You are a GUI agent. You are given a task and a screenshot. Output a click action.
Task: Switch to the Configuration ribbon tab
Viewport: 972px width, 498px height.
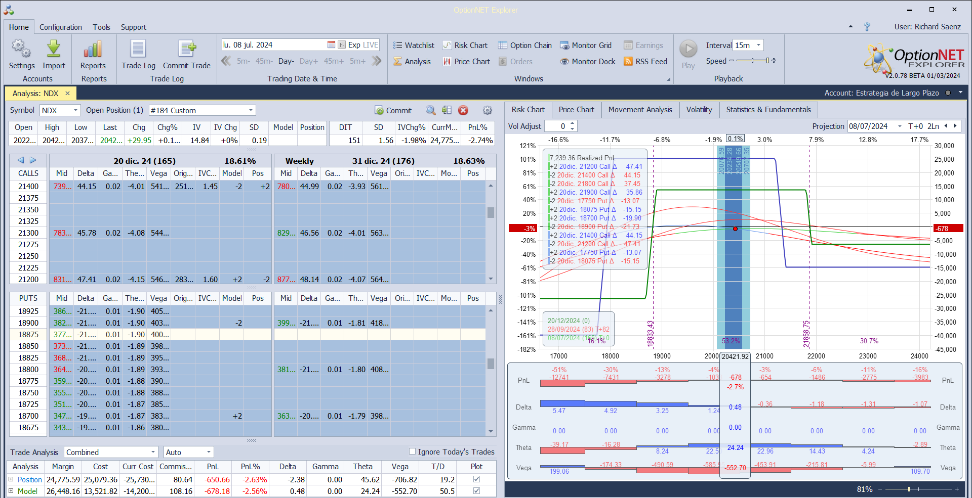pos(61,27)
